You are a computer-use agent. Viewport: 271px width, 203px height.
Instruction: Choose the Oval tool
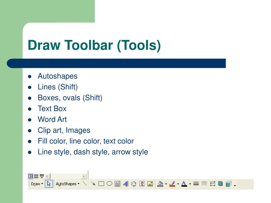click(x=109, y=184)
